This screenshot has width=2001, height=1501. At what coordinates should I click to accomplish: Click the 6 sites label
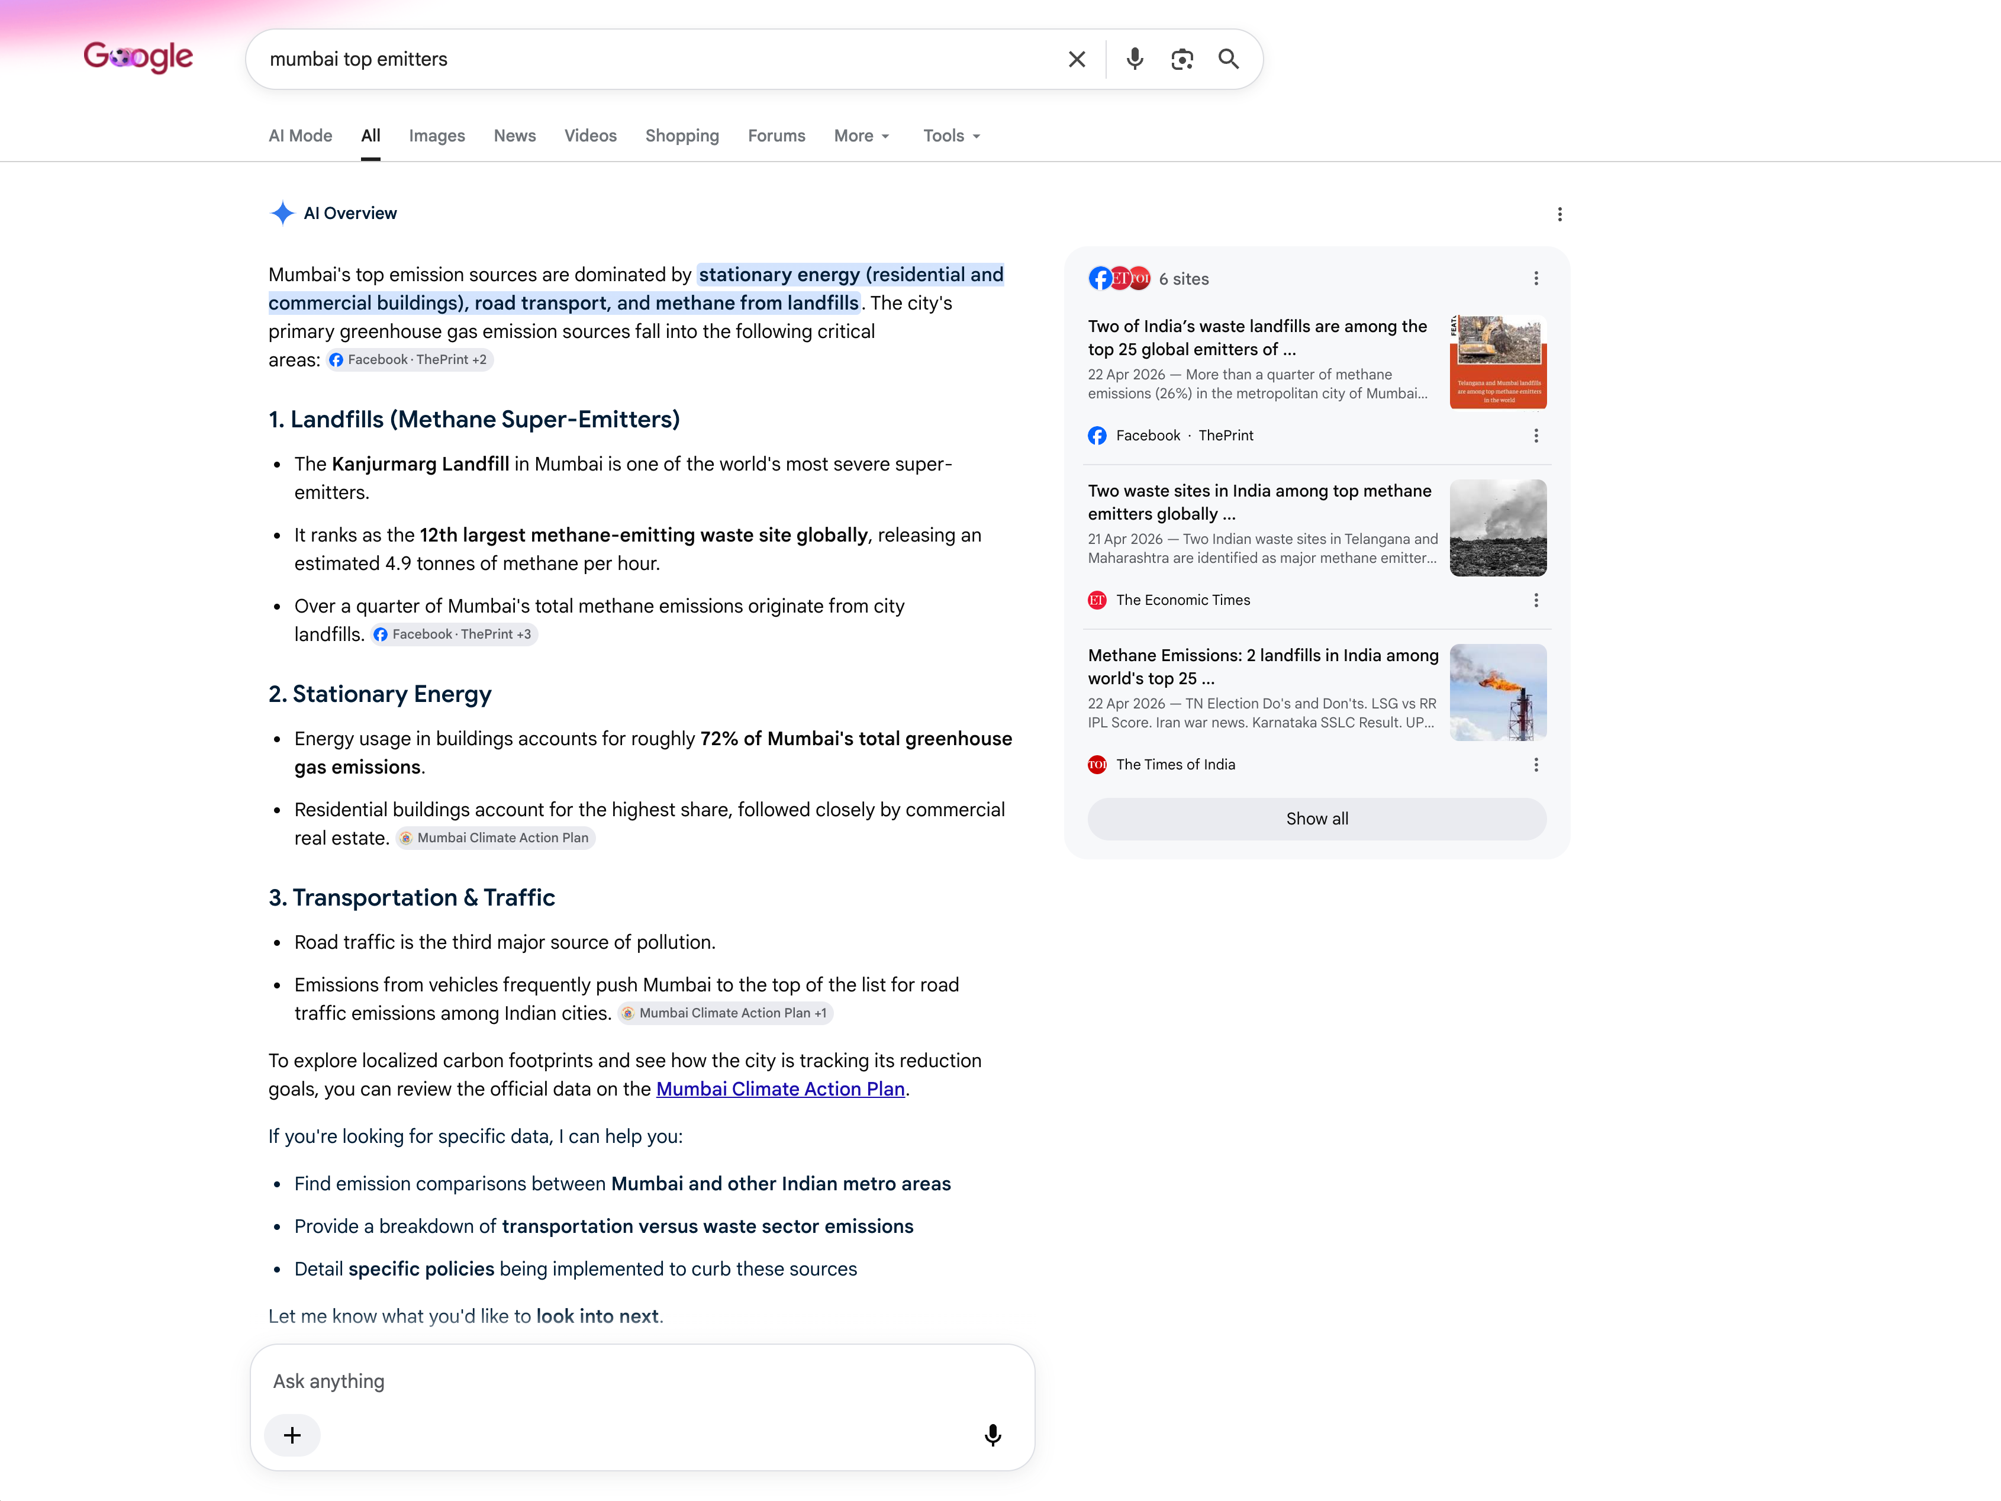click(x=1184, y=279)
